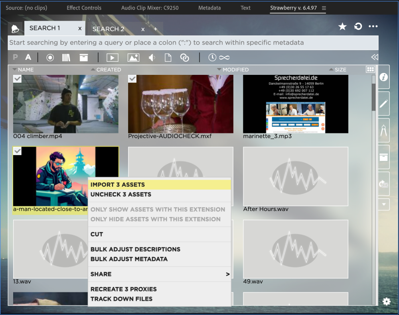Expand the SHARE submenu arrow
The height and width of the screenshot is (315, 399).
point(227,274)
